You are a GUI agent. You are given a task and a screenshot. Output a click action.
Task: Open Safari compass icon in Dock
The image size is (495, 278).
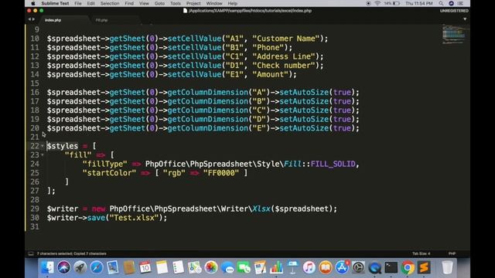coord(96,268)
